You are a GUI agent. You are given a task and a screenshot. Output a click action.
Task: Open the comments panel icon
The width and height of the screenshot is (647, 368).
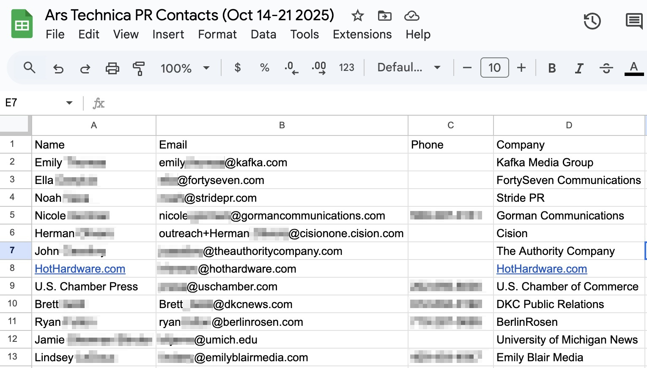634,21
